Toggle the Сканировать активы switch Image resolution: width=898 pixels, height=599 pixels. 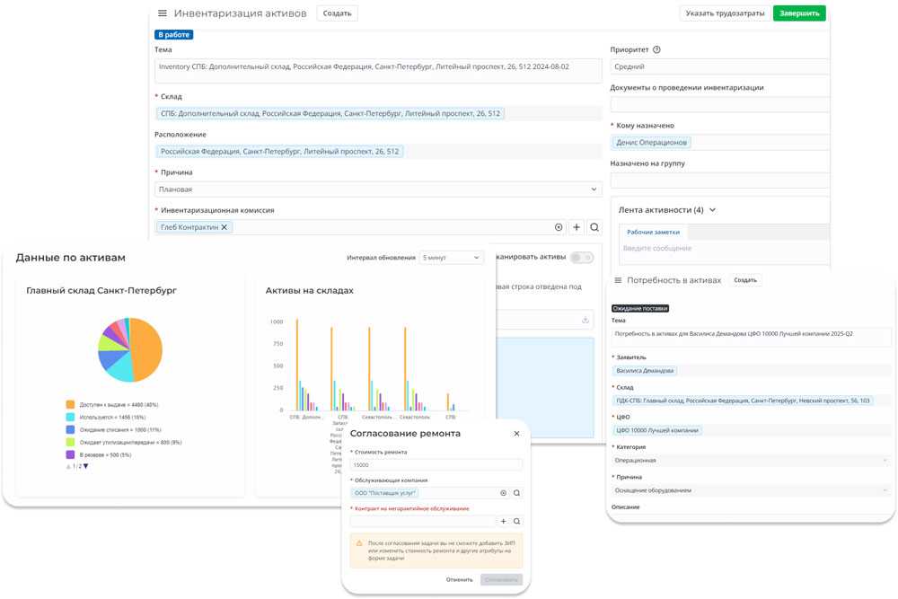tap(582, 258)
